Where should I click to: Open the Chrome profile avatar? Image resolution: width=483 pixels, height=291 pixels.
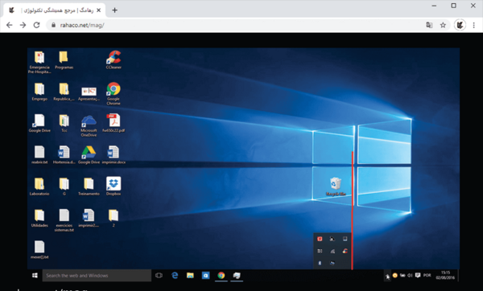pyautogui.click(x=460, y=25)
